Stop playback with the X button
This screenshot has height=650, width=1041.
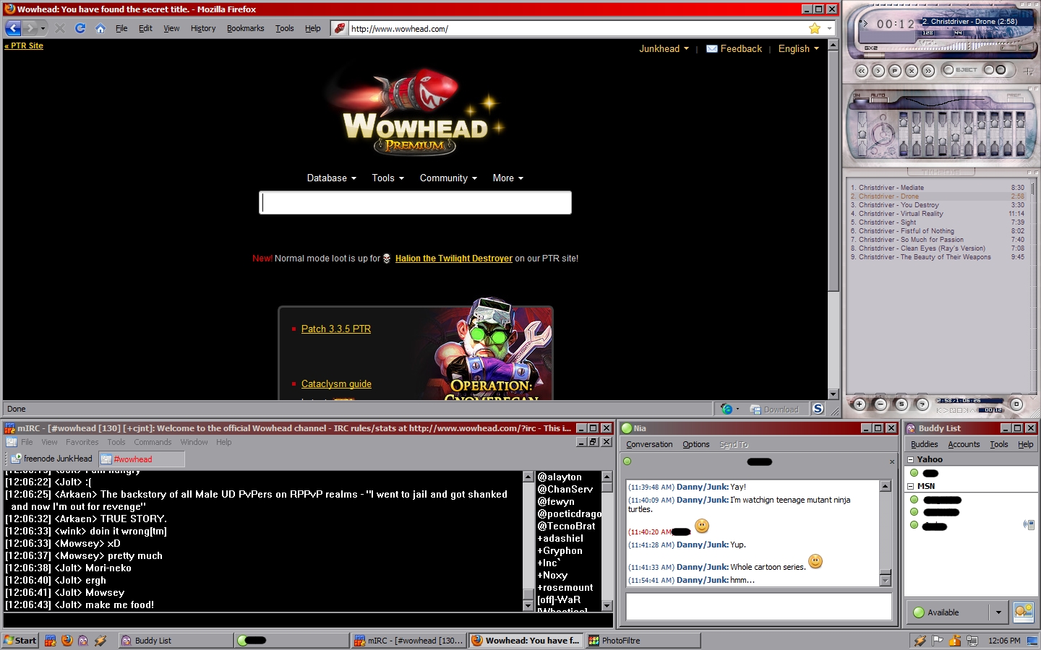pos(912,70)
